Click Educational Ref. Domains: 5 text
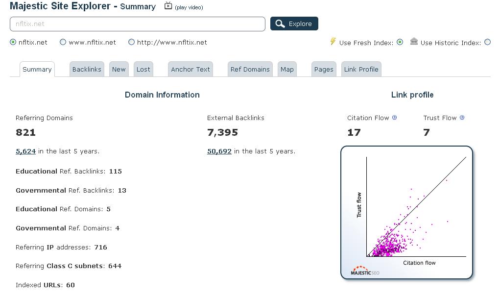This screenshot has width=500, height=298. (63, 209)
